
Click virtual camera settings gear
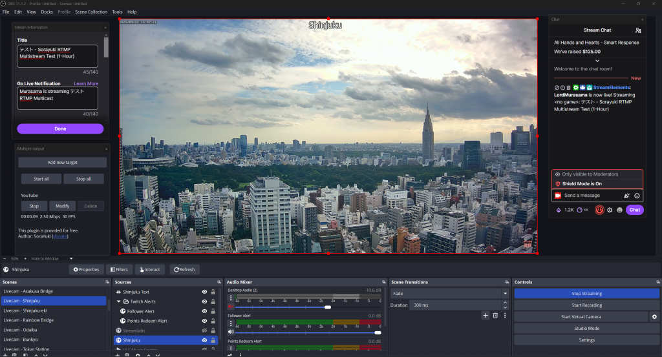(654, 316)
